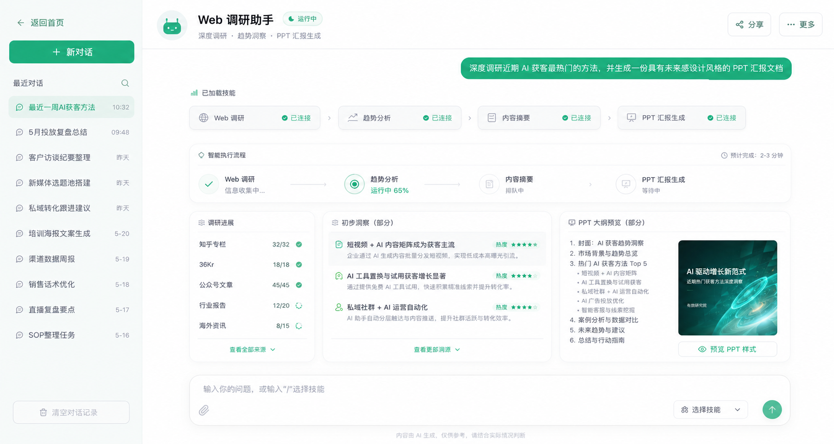834x444 pixels.
Task: Open the 最近一周AI获客方法 conversation
Action: pyautogui.click(x=72, y=107)
